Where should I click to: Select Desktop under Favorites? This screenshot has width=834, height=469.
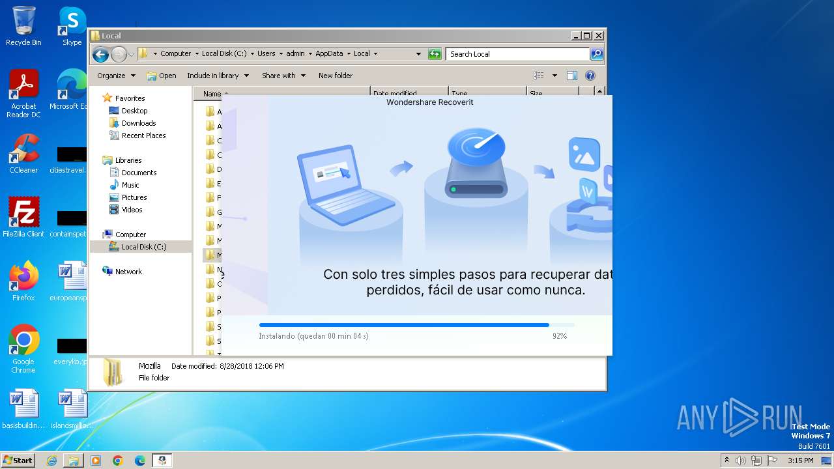(135, 111)
